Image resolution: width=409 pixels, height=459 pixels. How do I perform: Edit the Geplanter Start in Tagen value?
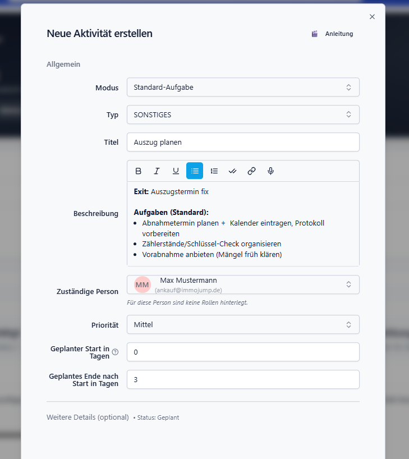[243, 352]
